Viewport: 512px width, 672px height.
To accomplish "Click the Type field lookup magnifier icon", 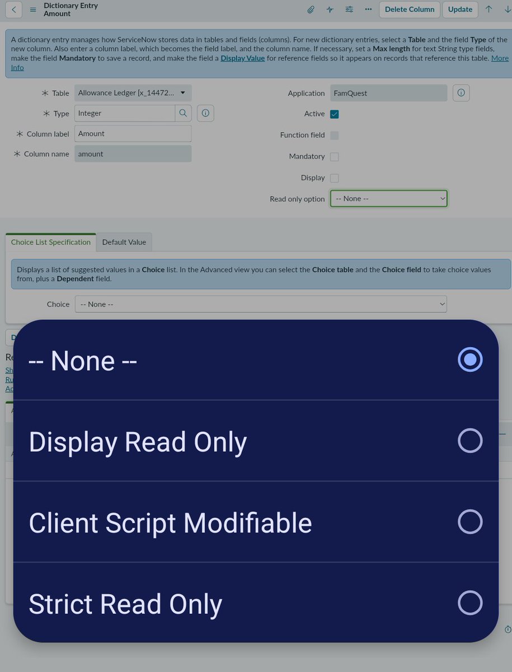I will pos(183,113).
